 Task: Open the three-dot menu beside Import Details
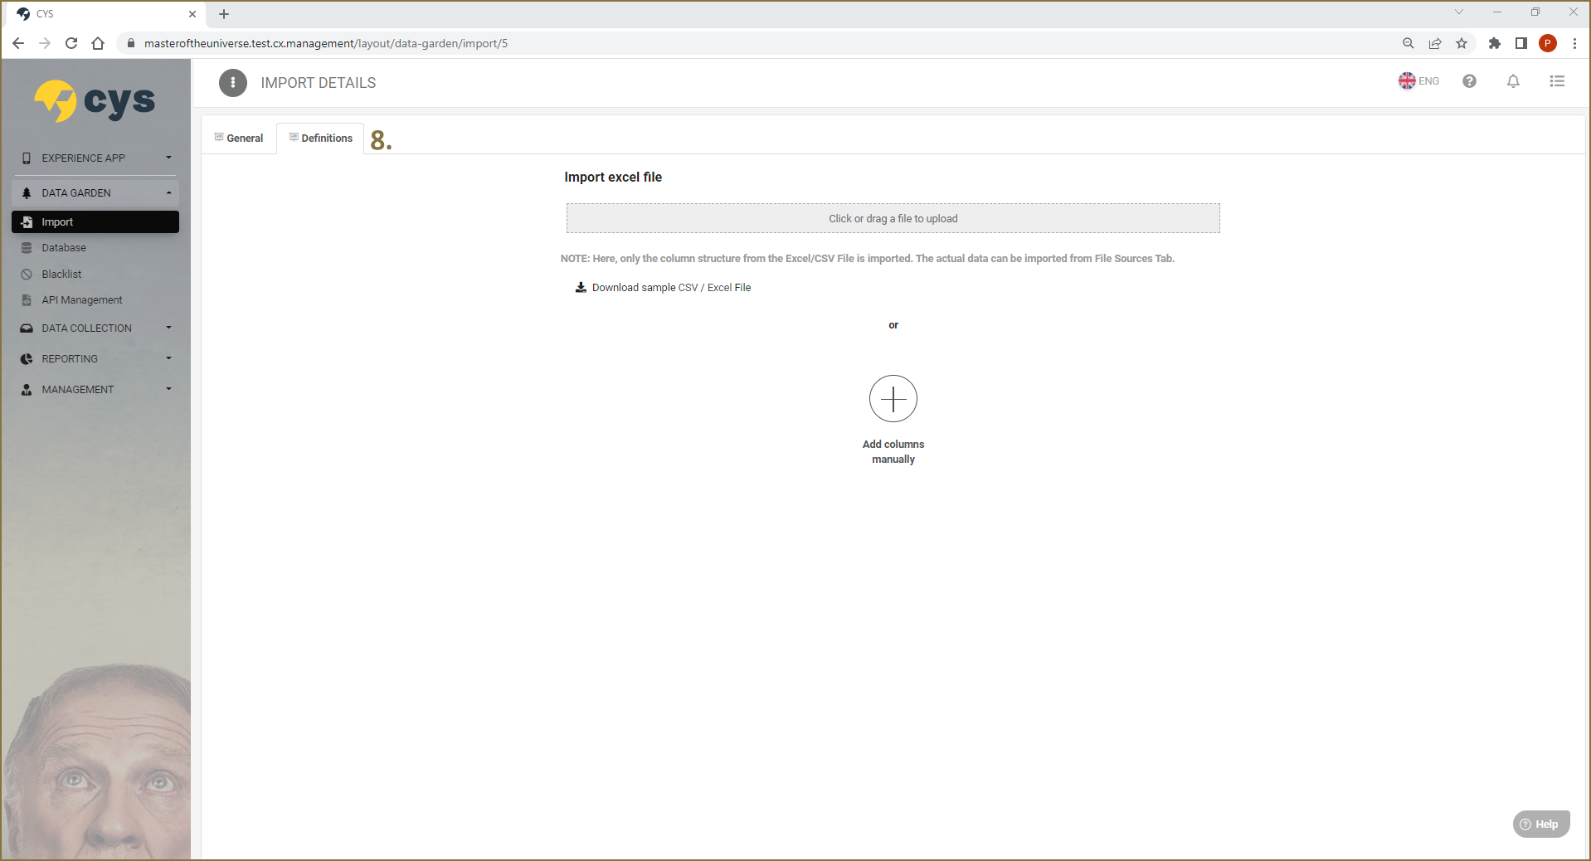pyautogui.click(x=233, y=83)
